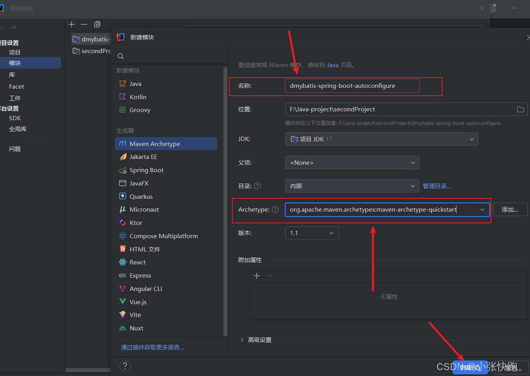Select the Java module type
Screen dimensions: 530x376
[166, 84]
